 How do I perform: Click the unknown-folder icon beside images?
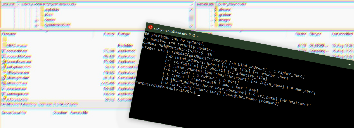[x=216, y=20]
